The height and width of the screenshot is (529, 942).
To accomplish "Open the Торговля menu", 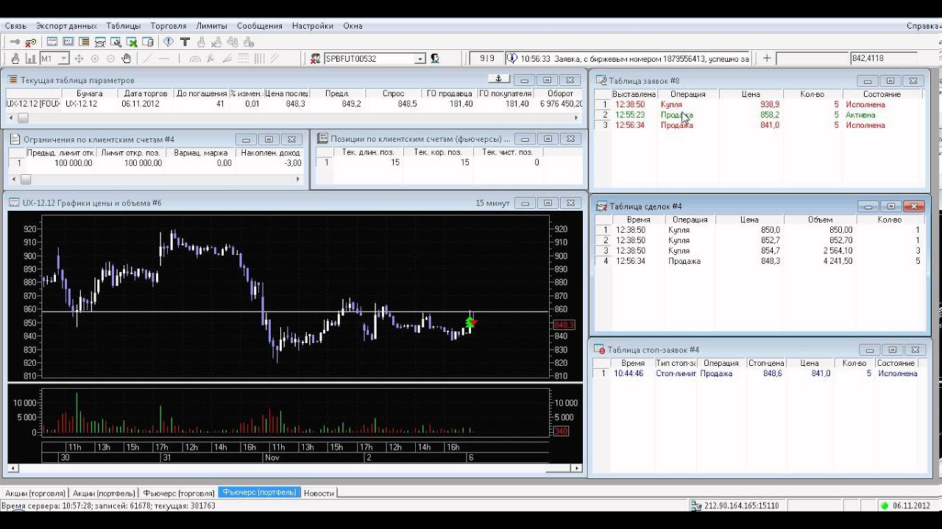I will [169, 26].
